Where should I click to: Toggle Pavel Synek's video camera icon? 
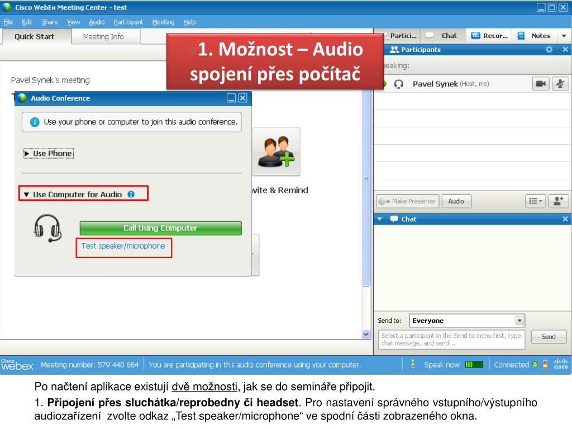541,84
